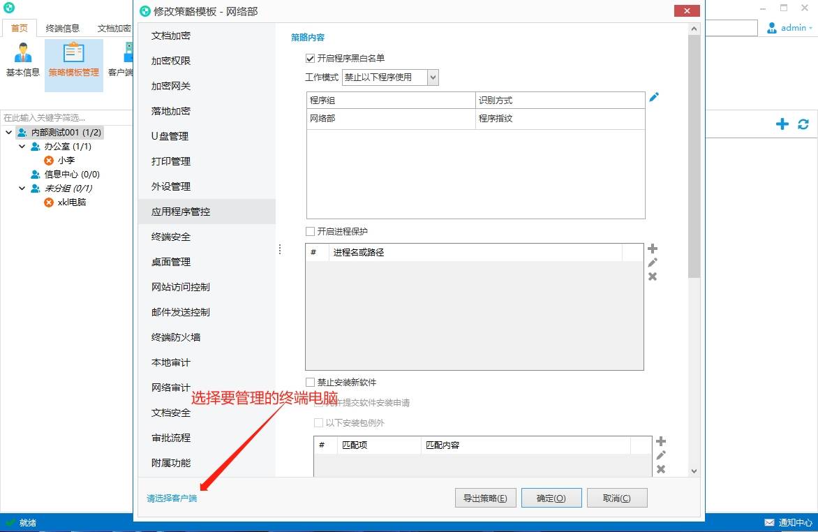Open the 工作模式 dropdown
The width and height of the screenshot is (818, 532).
(x=390, y=77)
